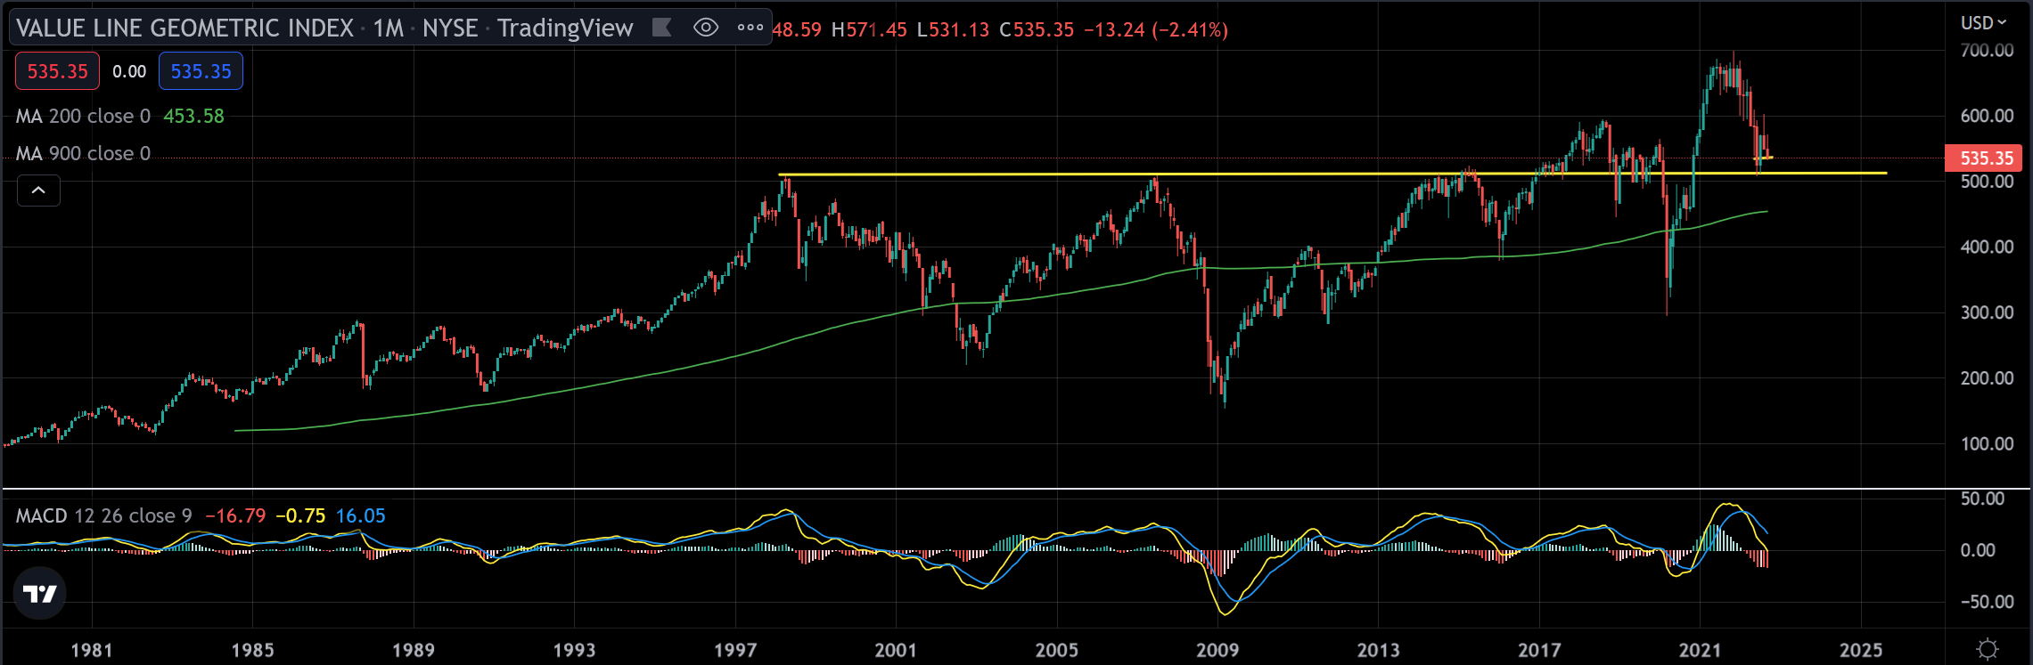The width and height of the screenshot is (2033, 665).
Task: Open chart settings gear at bottom-right
Action: click(1987, 649)
